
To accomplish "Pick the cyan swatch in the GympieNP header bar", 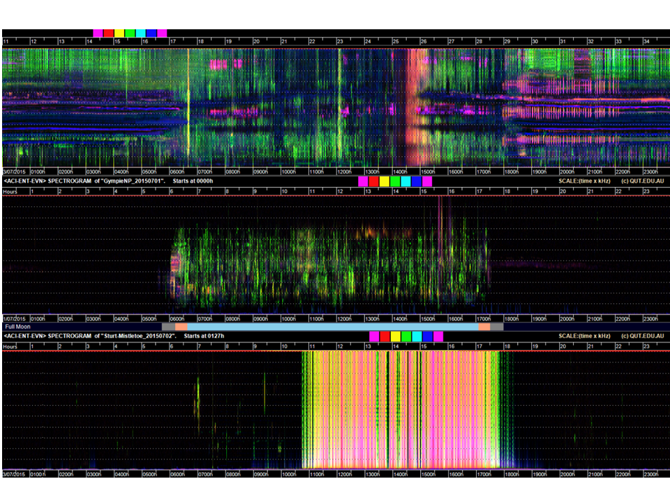I will [x=406, y=181].
